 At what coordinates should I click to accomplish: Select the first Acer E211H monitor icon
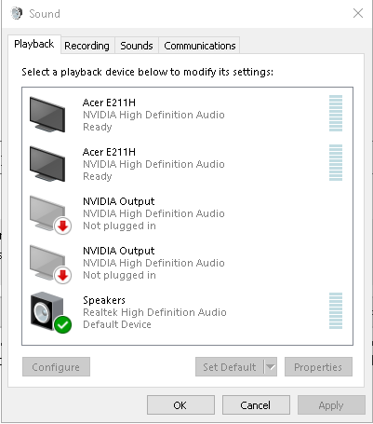tap(47, 115)
